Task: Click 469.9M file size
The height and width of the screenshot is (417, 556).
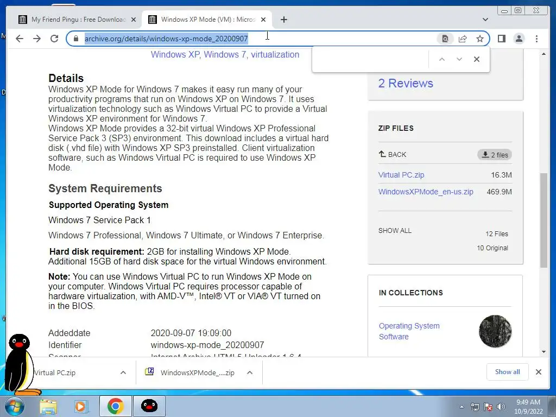Action: 499,192
